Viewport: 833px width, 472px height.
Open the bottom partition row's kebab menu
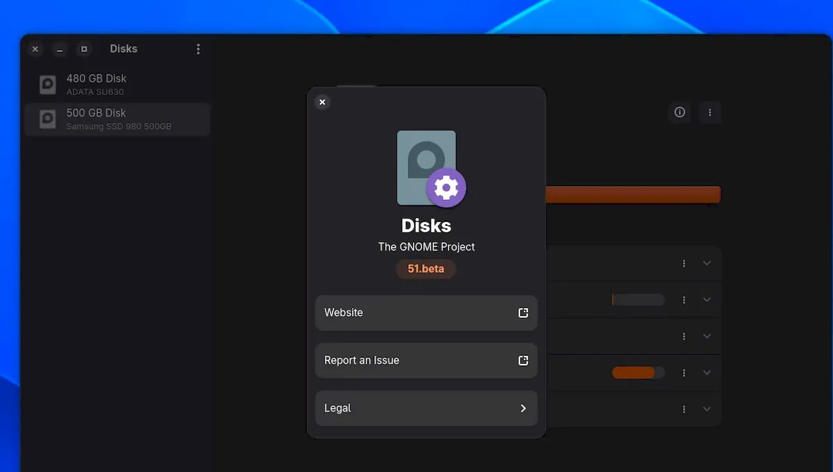[x=684, y=410]
